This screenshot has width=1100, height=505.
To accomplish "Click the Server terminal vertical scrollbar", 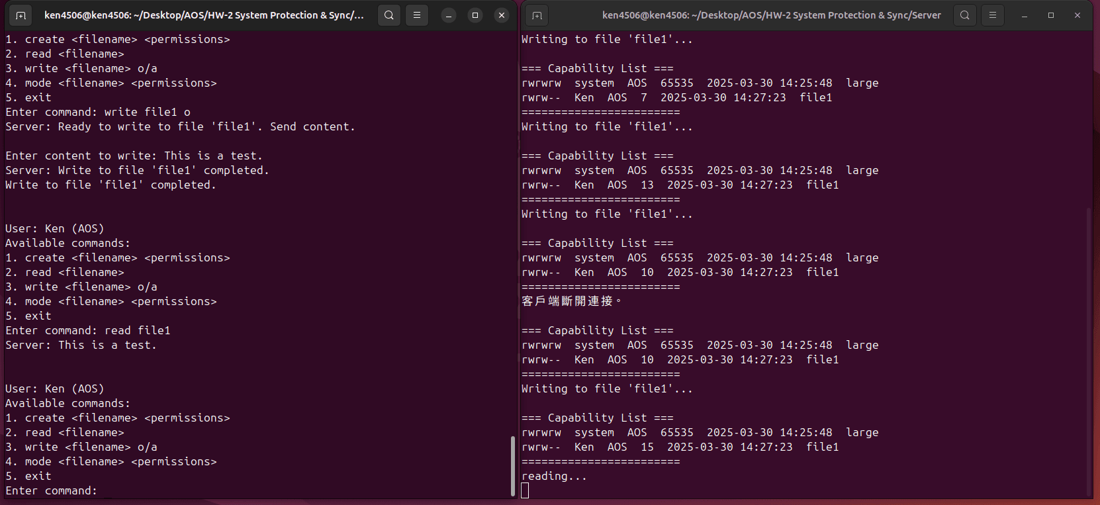I will tap(1089, 351).
